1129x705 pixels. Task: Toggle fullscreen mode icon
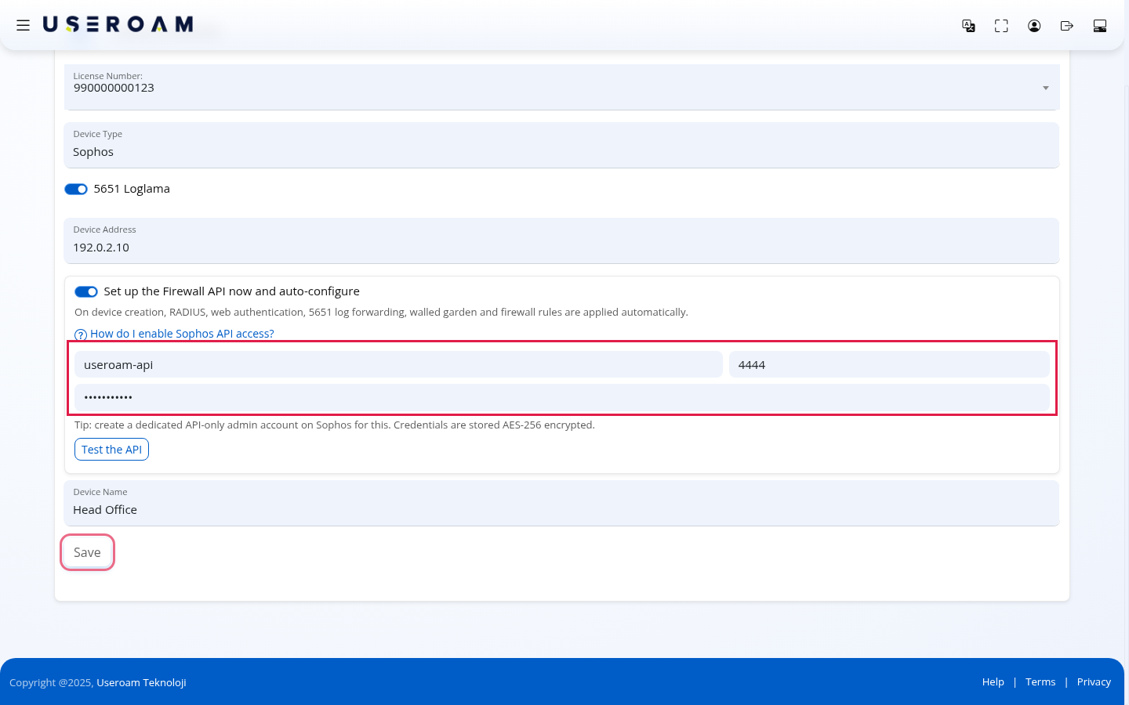(1001, 26)
